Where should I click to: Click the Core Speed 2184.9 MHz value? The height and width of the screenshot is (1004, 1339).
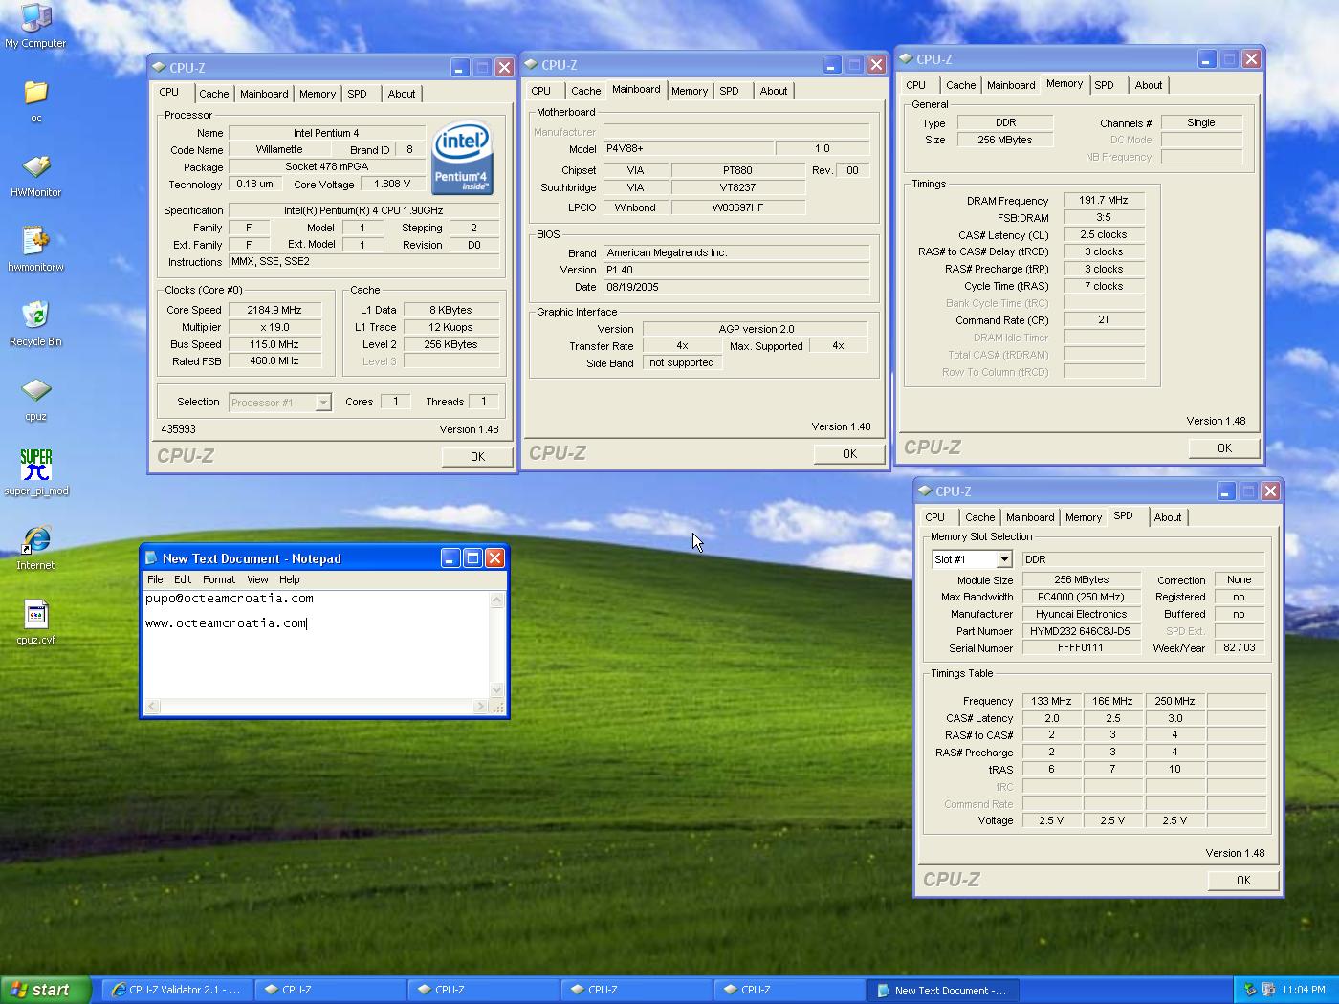point(274,310)
